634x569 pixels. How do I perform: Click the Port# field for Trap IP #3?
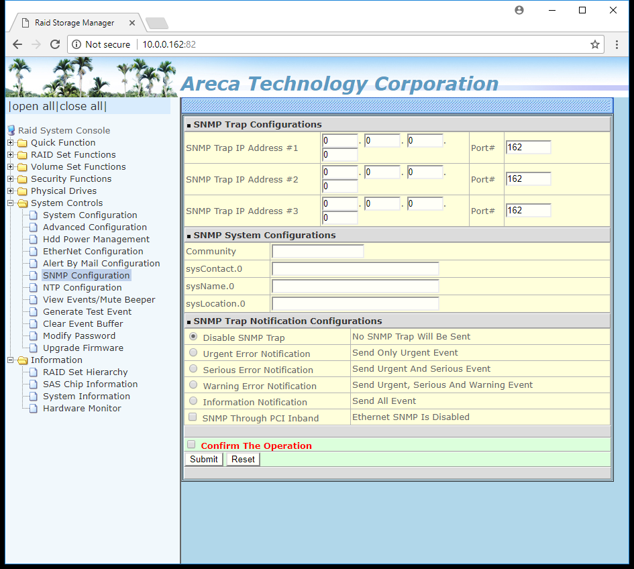(529, 210)
